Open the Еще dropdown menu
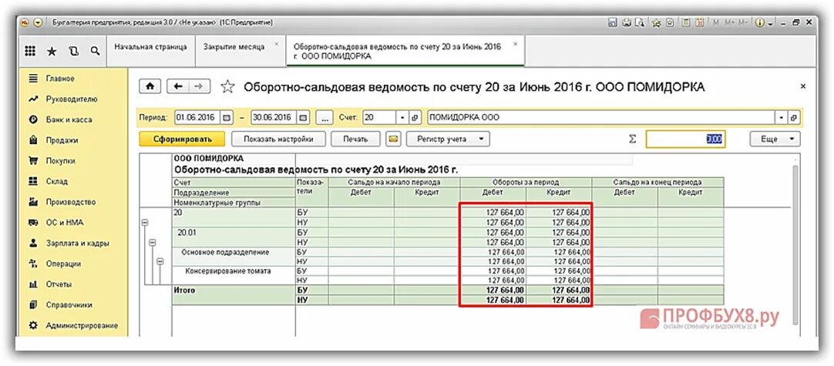Screen dimensions: 834x366 click(x=775, y=139)
